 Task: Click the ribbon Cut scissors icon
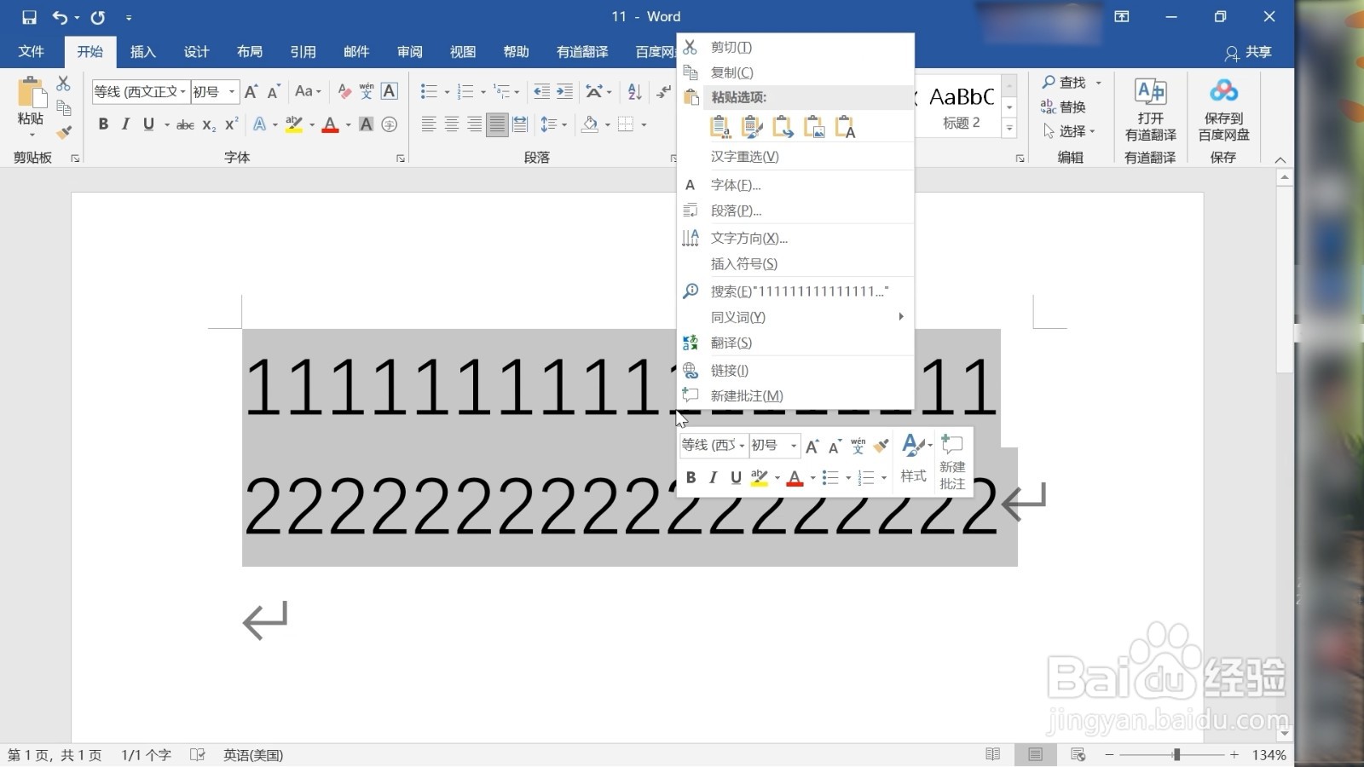coord(63,84)
